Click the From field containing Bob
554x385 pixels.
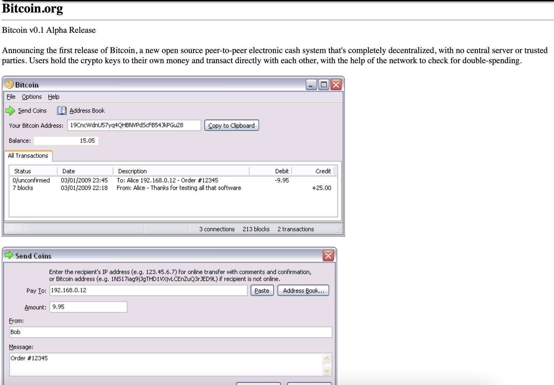tap(171, 332)
